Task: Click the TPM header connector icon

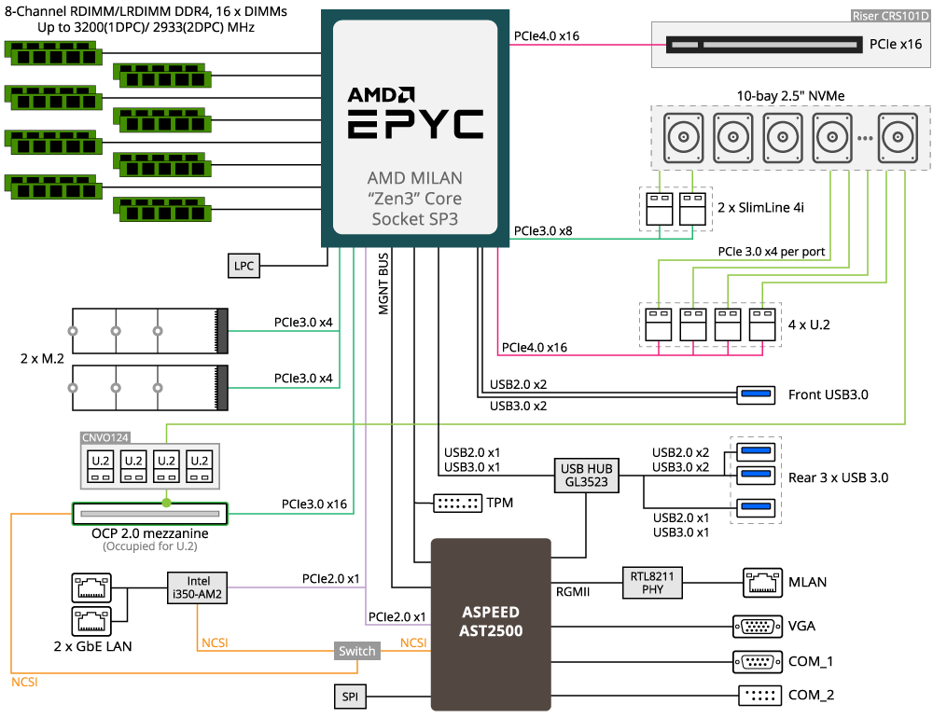Action: click(458, 504)
